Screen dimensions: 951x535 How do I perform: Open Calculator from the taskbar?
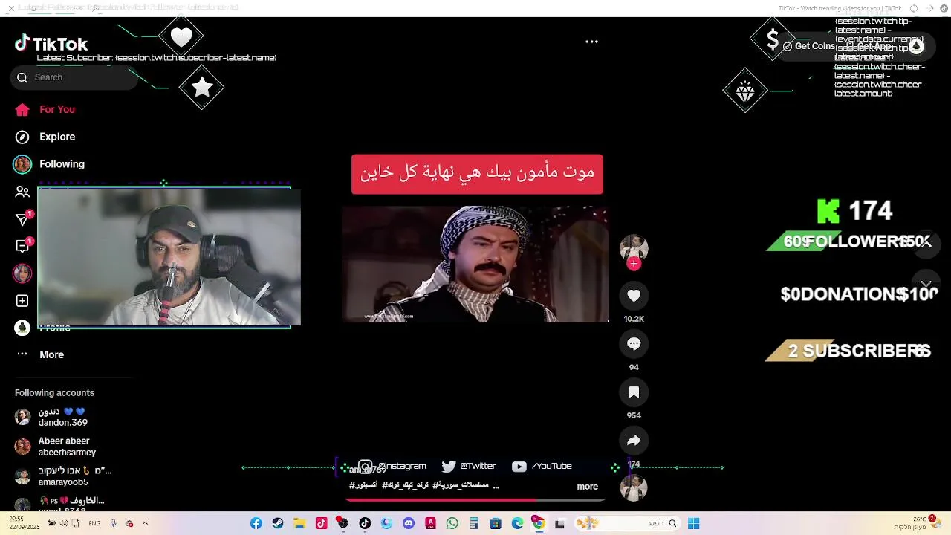click(473, 523)
